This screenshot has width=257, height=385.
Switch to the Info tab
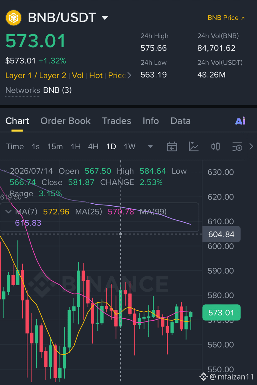click(151, 121)
